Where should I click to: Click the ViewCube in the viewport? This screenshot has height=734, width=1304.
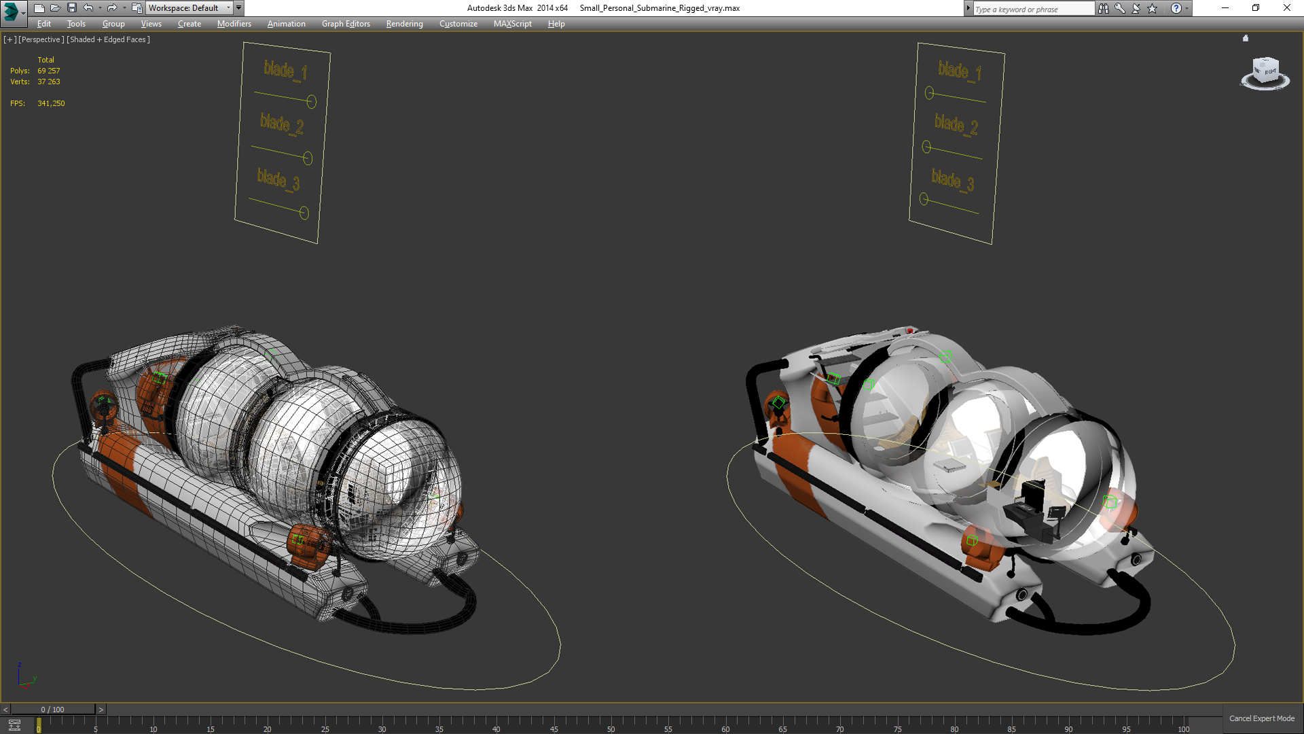[1265, 71]
